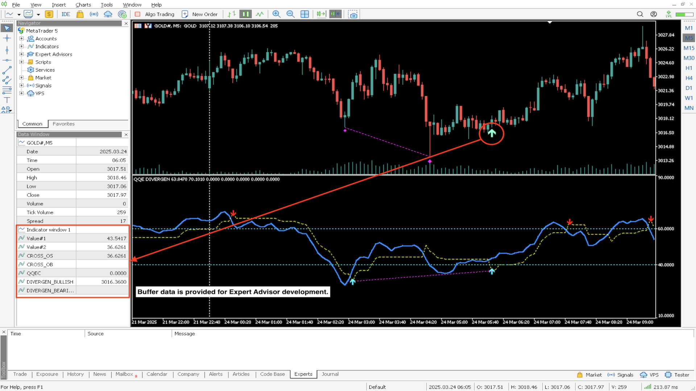Switch to H1 timeframe
The image size is (696, 391).
tap(689, 68)
